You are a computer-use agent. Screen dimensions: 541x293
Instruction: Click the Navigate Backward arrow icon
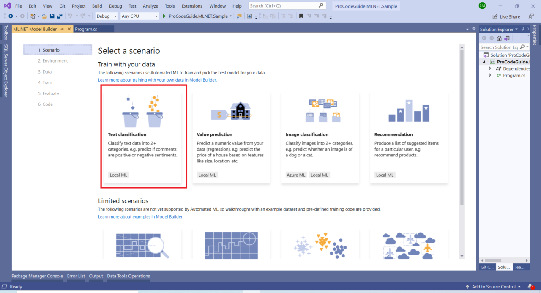[10, 16]
